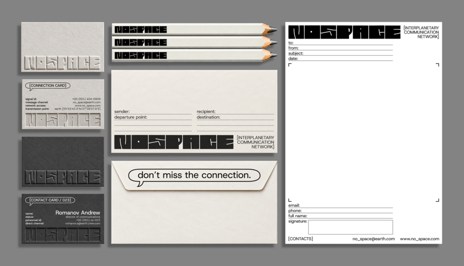Click the phone number '+00 (001) 404-0909'

click(x=86, y=99)
